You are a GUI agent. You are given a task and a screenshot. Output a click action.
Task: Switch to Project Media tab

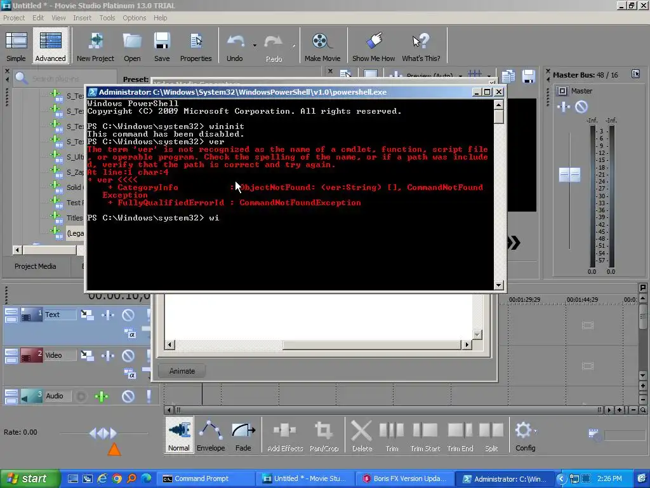[36, 266]
